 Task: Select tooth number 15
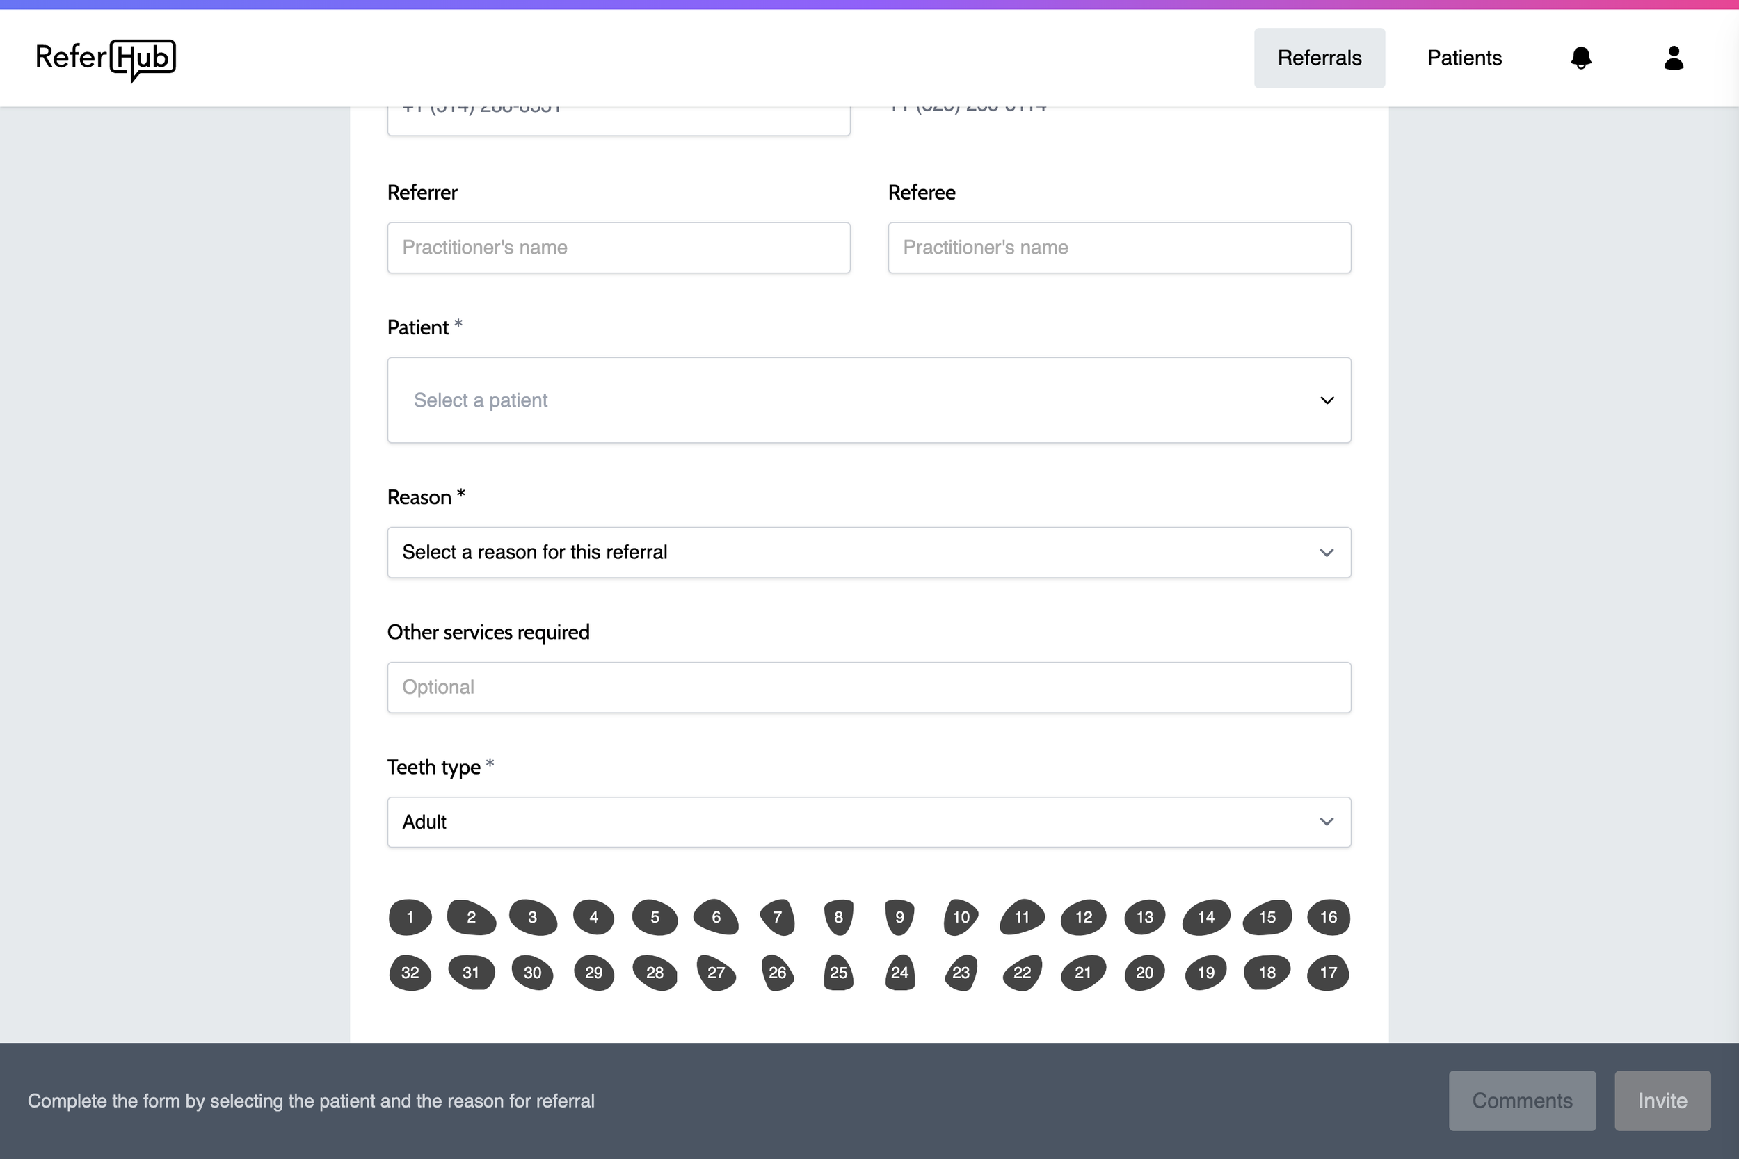(1267, 917)
